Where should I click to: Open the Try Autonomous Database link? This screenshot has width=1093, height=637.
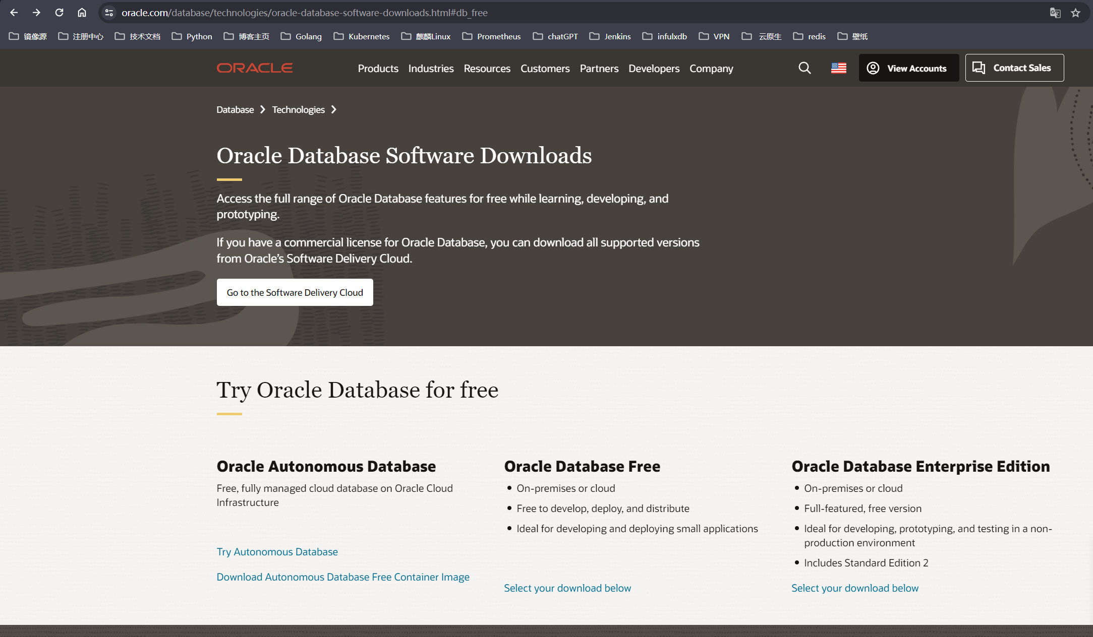[x=277, y=551]
